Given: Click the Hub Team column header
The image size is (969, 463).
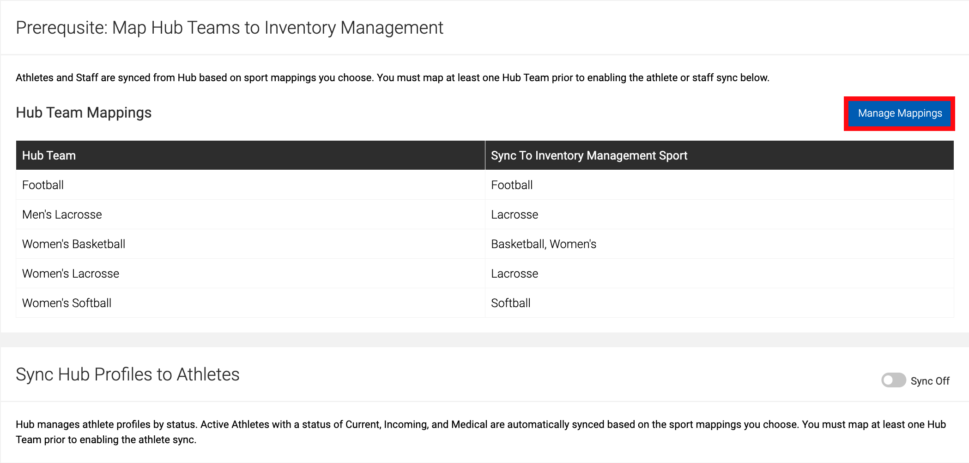Looking at the screenshot, I should [48, 155].
